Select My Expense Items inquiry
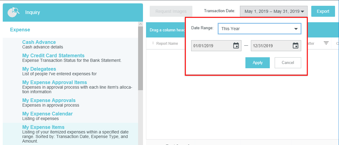339x145 pixels. [43, 127]
